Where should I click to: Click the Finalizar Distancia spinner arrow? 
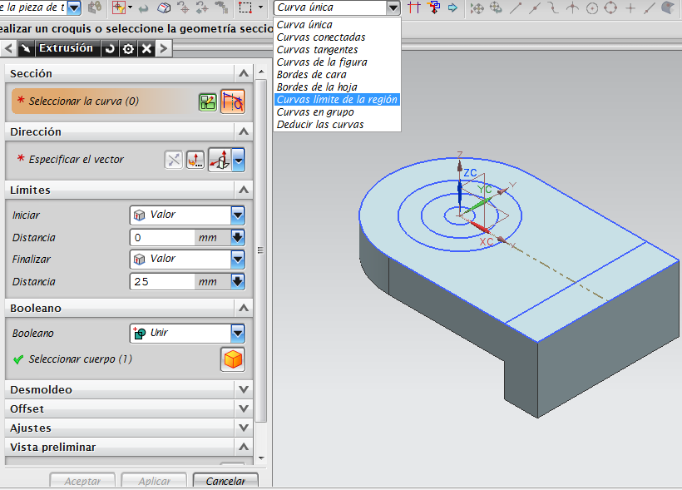(235, 281)
